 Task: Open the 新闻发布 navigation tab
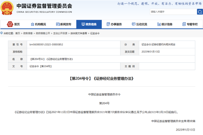(x=64, y=24)
